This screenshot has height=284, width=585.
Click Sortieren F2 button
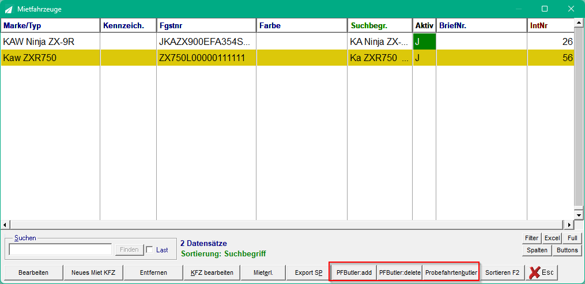[502, 272]
